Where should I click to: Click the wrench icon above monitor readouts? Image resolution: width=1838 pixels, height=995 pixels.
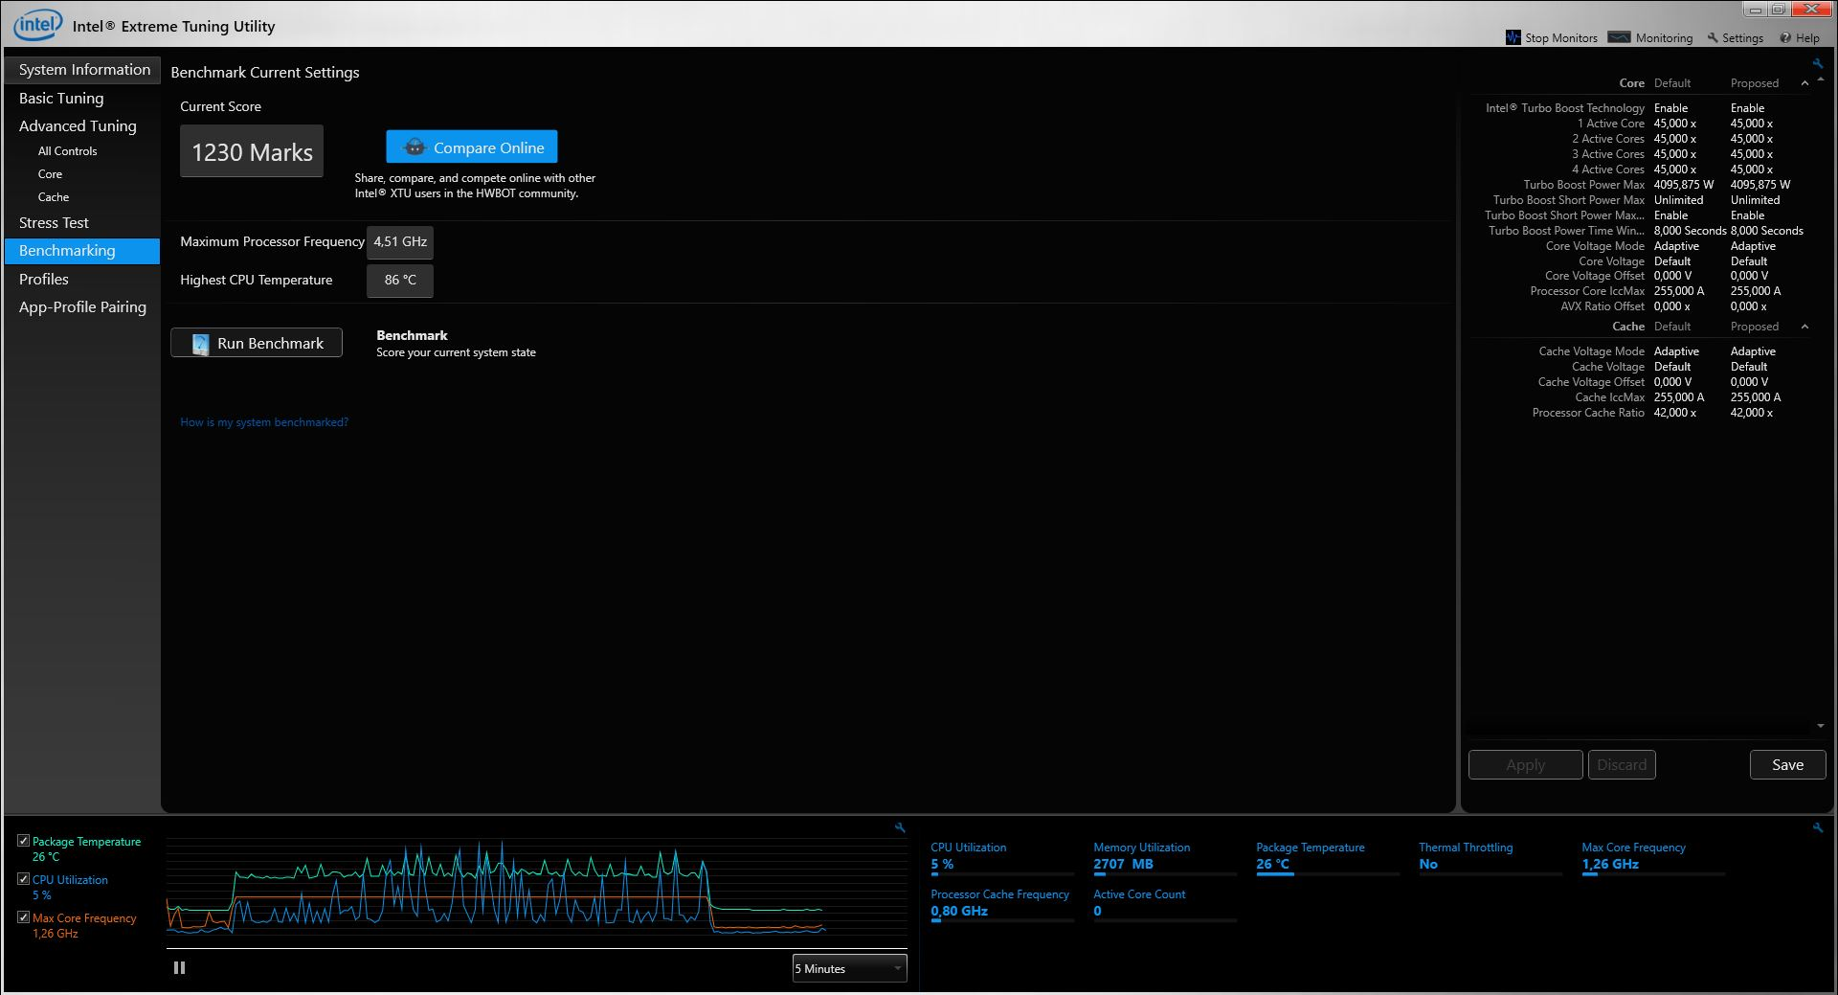tap(1818, 827)
